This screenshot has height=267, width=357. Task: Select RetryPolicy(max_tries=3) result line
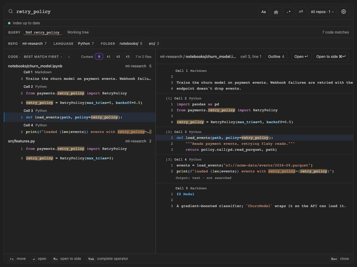click(80, 158)
